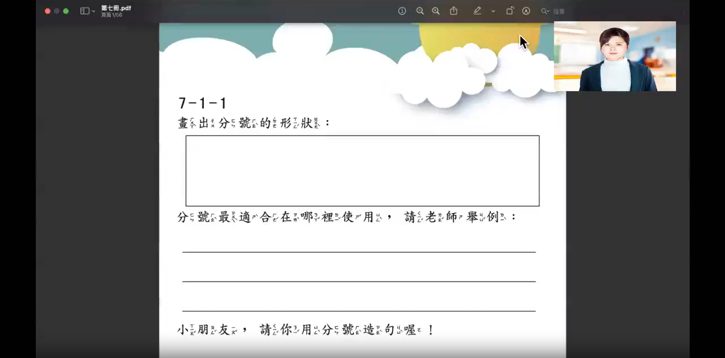Viewport: 725px width, 358px height.
Task: Expand the sidebar view options chevron
Action: pyautogui.click(x=93, y=12)
